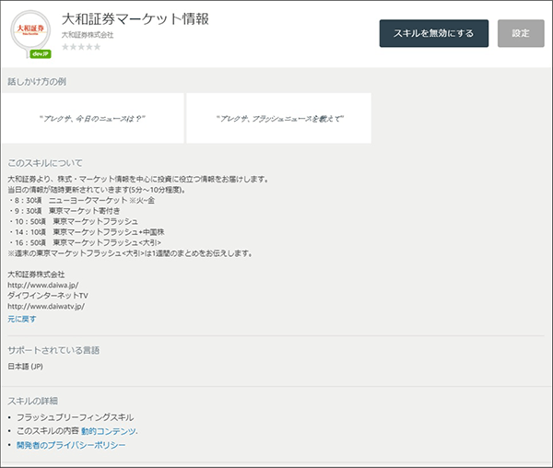Screen dimensions: 553x468
Task: Click the devJP badge on the logo
Action: 41,54
